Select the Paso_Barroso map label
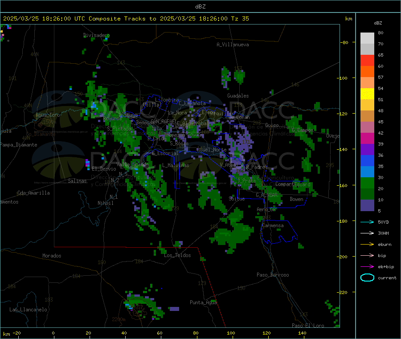 (x=273, y=275)
